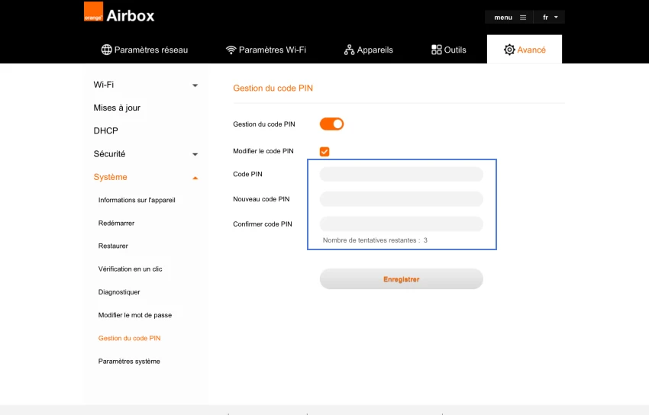Image resolution: width=649 pixels, height=415 pixels.
Task: Open the Paramètres Wi-Fi tab
Action: pos(266,50)
